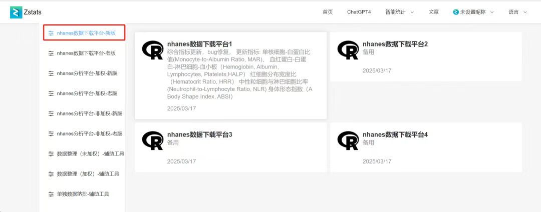Screen dimensions: 541x212
Task: Click the slider icon beside nhanes数据下载平台-新版
Action: point(51,33)
